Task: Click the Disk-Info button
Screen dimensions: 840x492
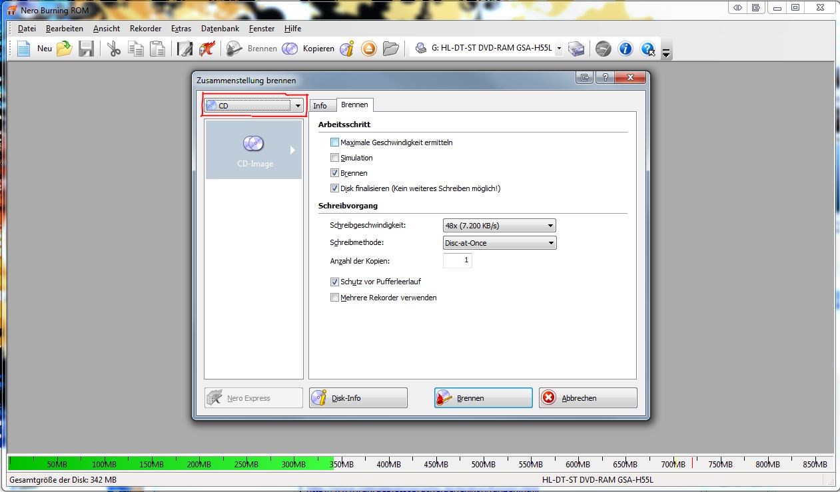Action: pos(358,398)
